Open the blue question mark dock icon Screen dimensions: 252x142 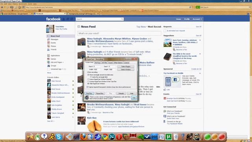pyautogui.click(x=183, y=137)
